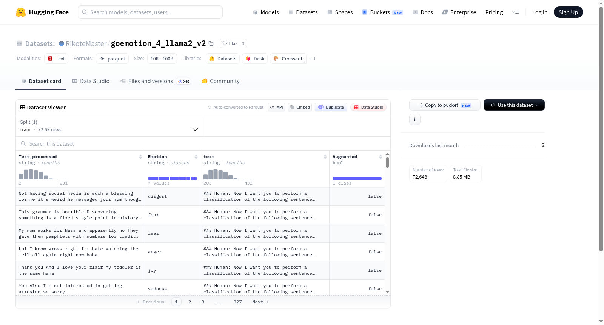Image resolution: width=604 pixels, height=325 pixels.
Task: Click Copy to bucket button
Action: pos(445,105)
